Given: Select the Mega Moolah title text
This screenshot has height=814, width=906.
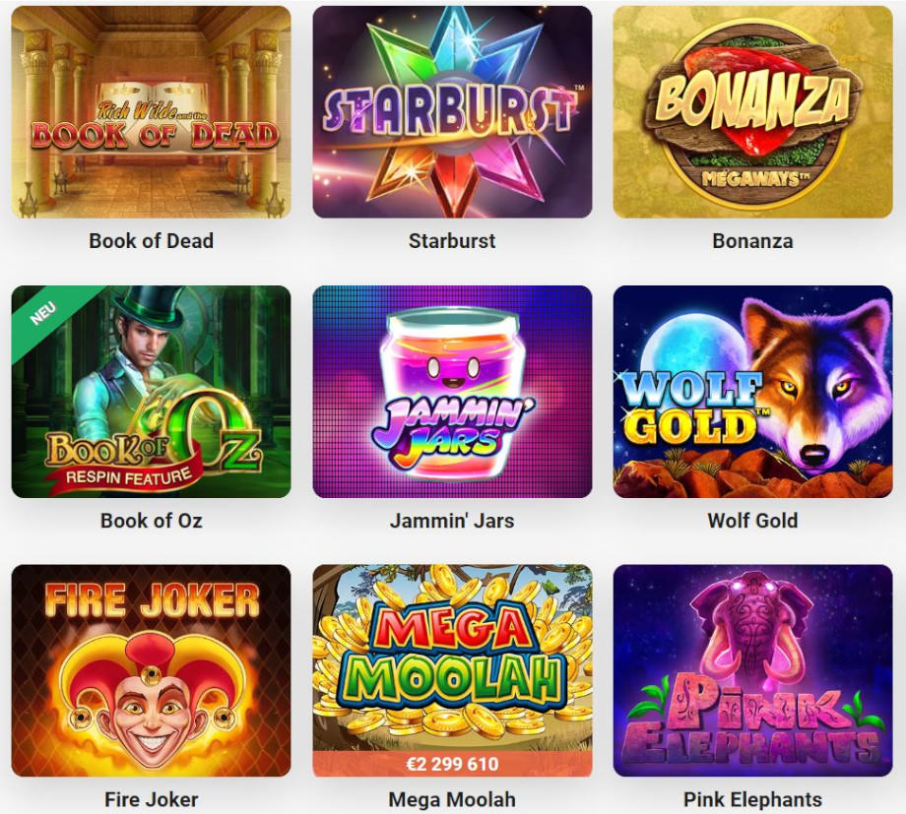Looking at the screenshot, I should click(x=452, y=799).
